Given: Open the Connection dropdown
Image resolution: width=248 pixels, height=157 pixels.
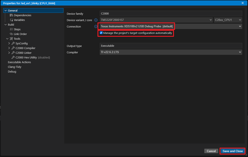Looking at the screenshot, I should pyautogui.click(x=171, y=26).
